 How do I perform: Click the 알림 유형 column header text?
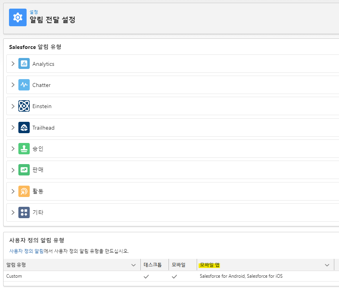16,265
